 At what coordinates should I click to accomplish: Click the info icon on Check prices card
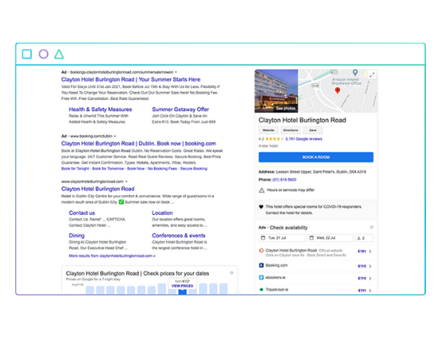point(231,273)
